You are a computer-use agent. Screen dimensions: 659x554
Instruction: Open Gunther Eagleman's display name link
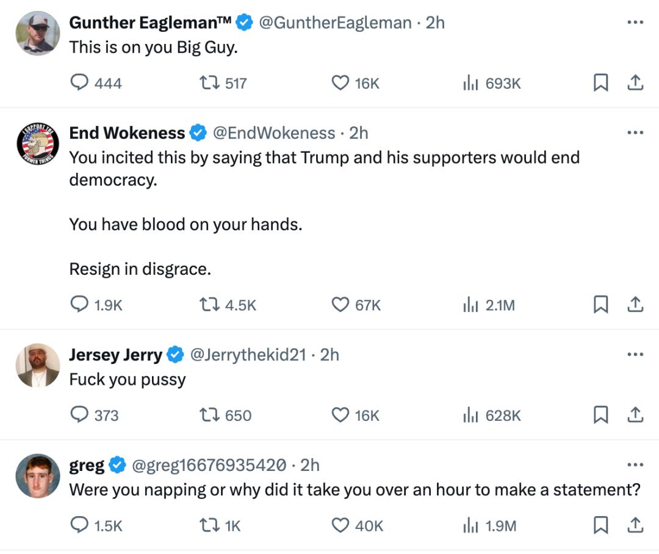[150, 23]
